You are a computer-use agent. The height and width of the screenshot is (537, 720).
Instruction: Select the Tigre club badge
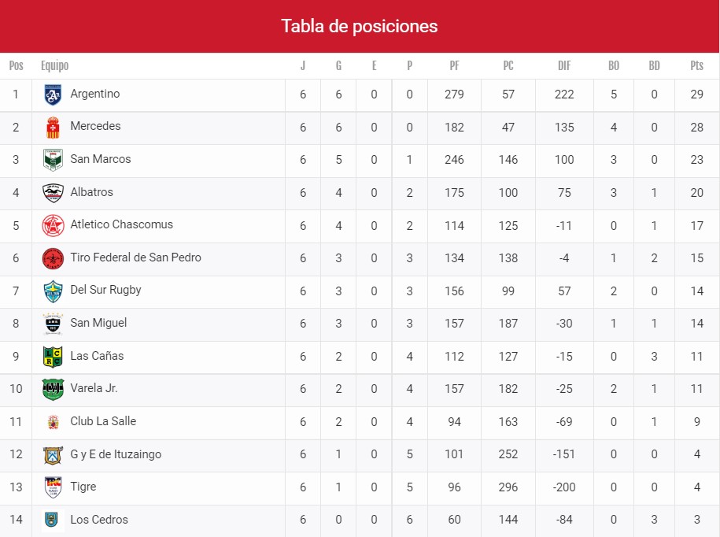tap(53, 487)
